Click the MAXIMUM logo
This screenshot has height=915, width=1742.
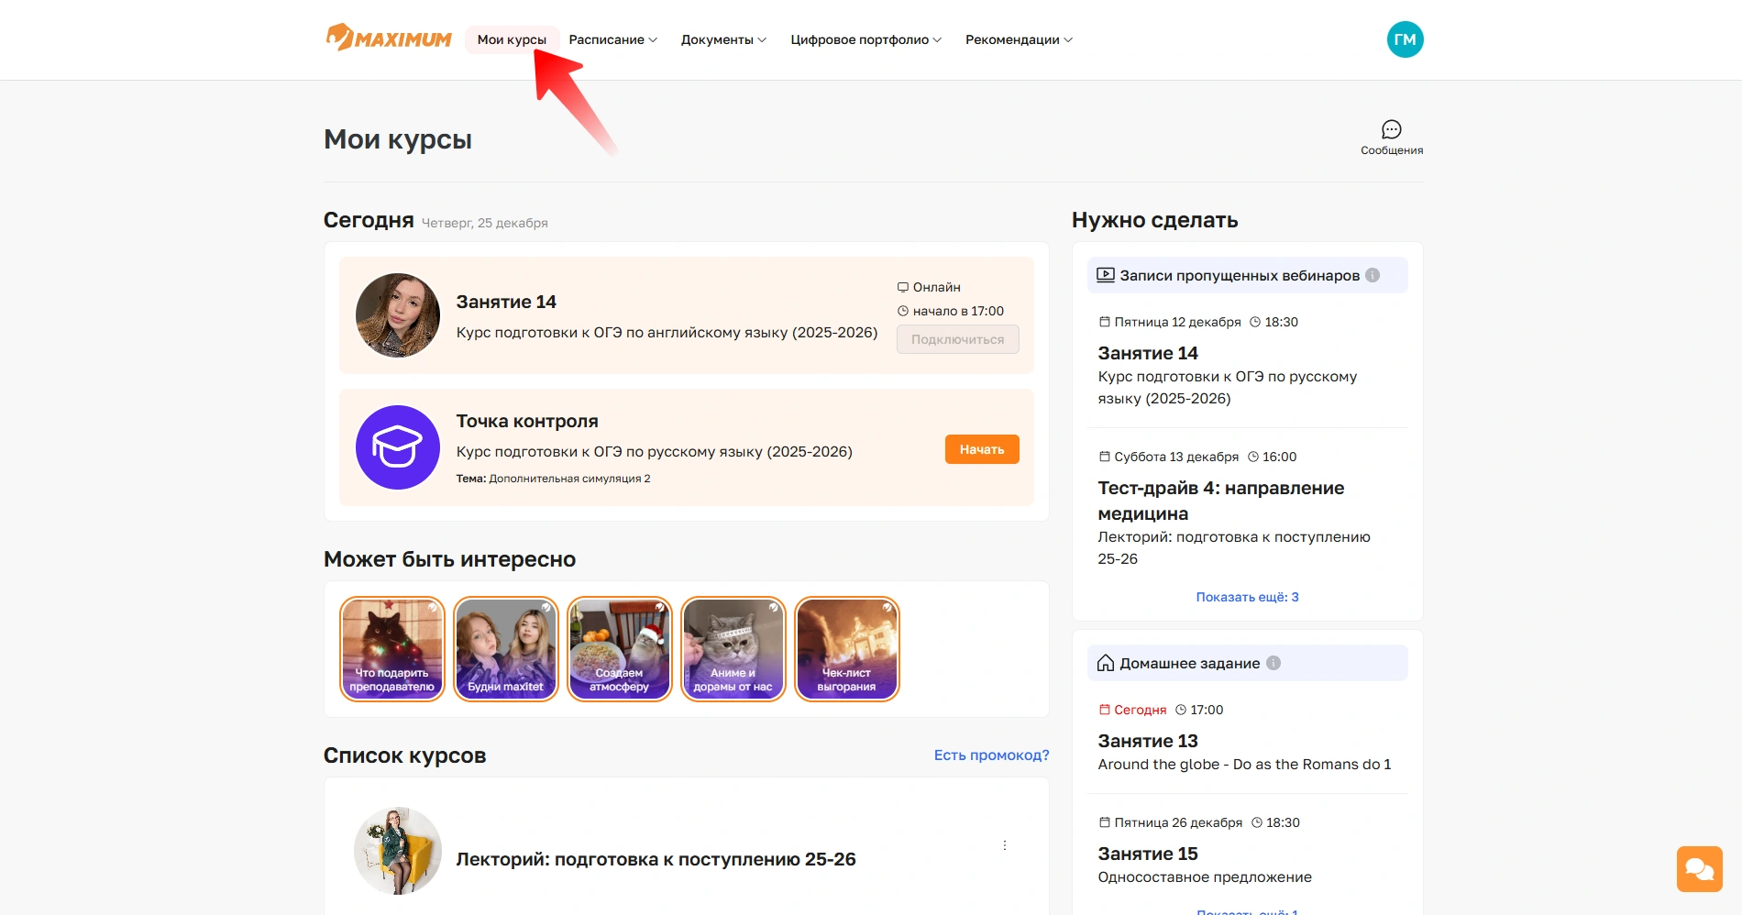[x=389, y=39]
